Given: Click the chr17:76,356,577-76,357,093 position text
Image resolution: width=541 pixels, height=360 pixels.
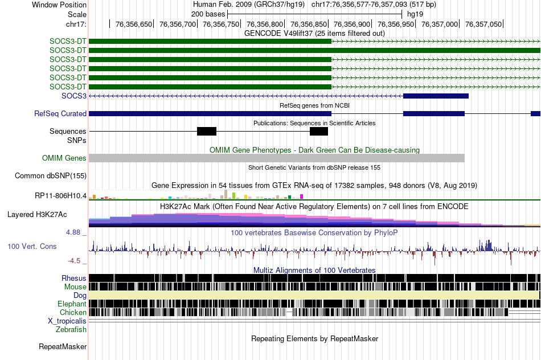Looking at the screenshot, I should pos(374,5).
